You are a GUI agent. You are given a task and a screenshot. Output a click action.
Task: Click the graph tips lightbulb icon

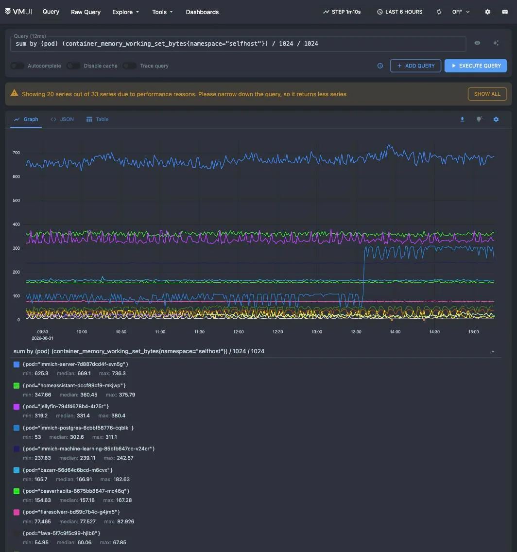click(x=479, y=120)
